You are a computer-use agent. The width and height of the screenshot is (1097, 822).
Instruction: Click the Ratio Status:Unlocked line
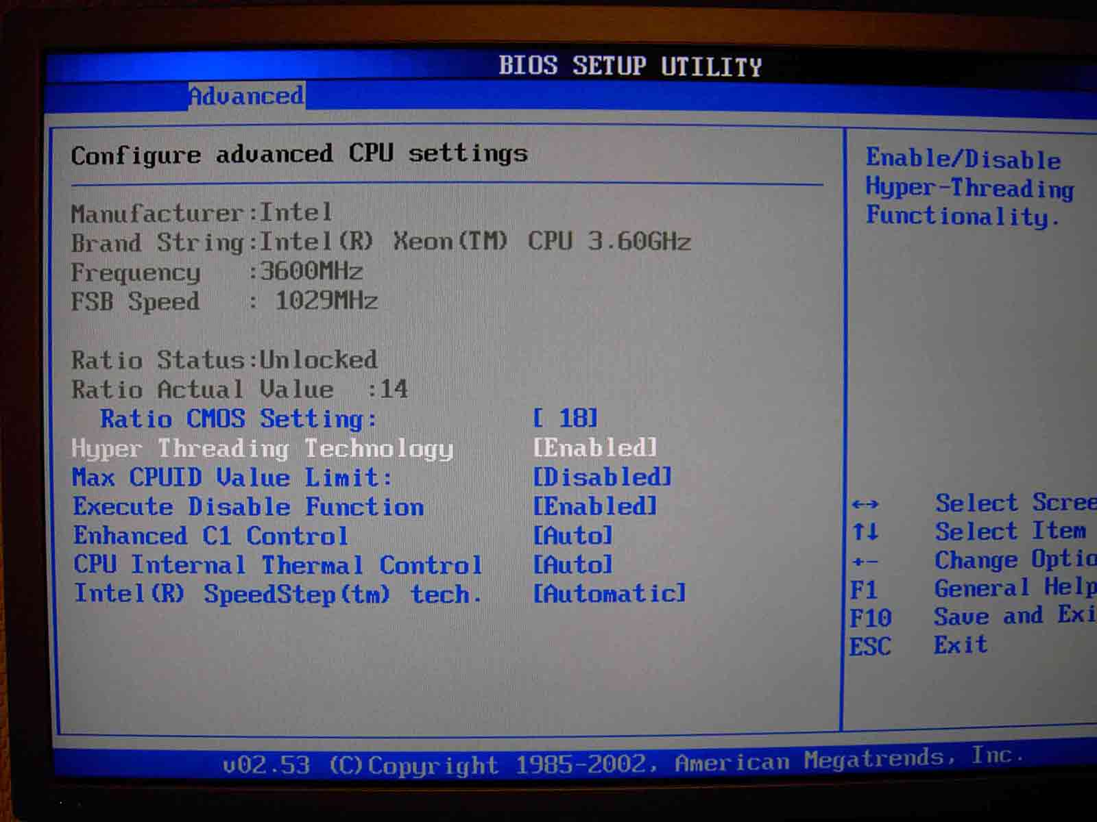[224, 360]
